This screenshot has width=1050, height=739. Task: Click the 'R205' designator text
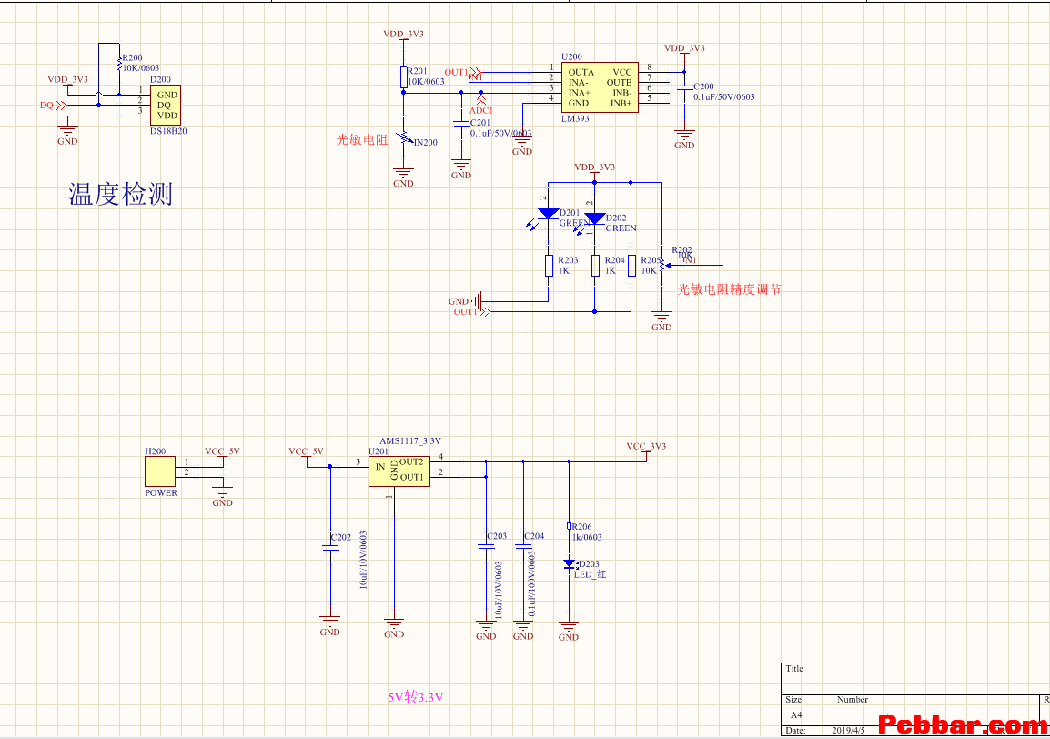(651, 260)
